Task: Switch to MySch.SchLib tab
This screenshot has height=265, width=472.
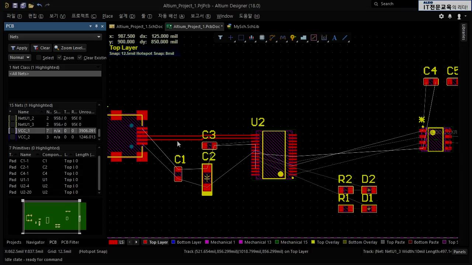Action: 243,26
